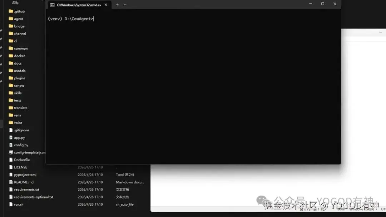Select the agent folder
Image resolution: width=386 pixels, height=217 pixels.
click(x=16, y=19)
